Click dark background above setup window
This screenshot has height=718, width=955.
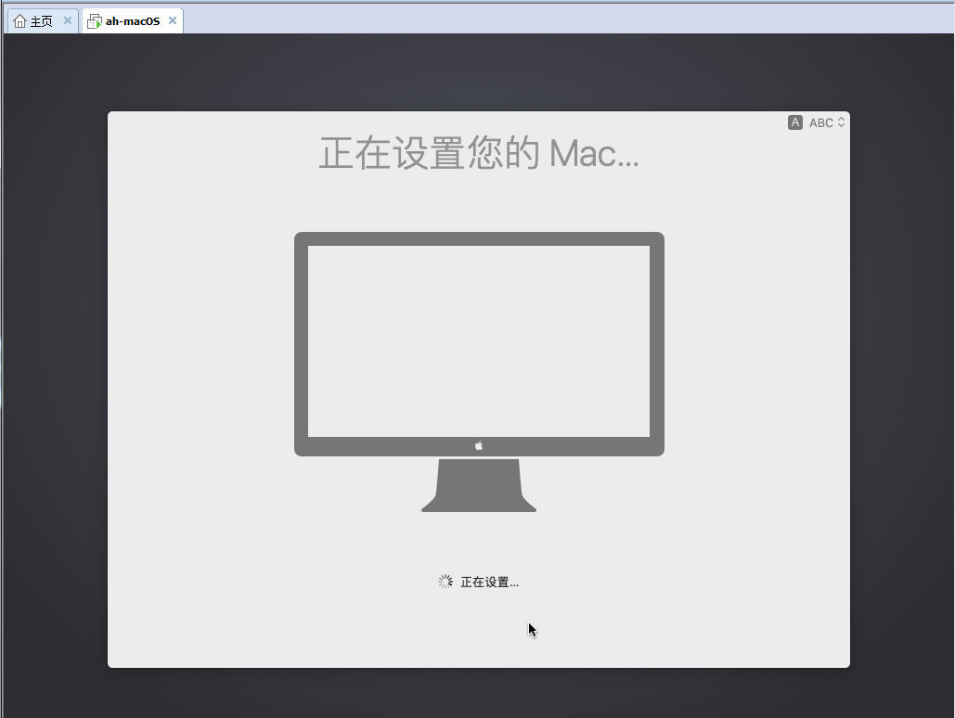point(479,74)
